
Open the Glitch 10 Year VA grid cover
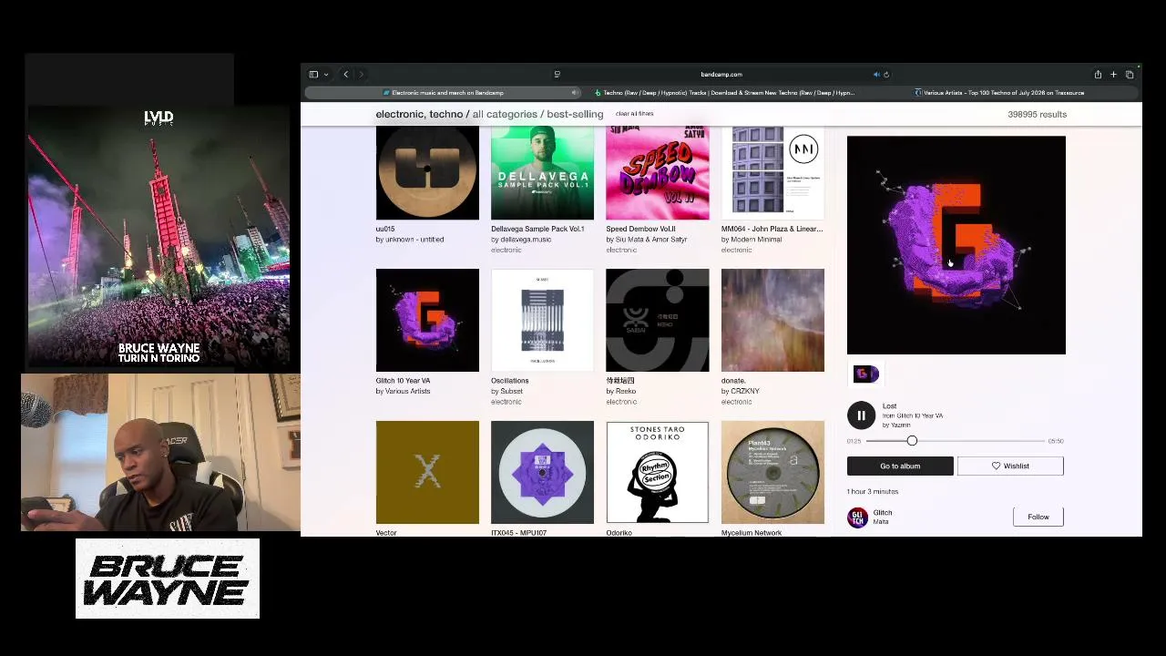[427, 320]
